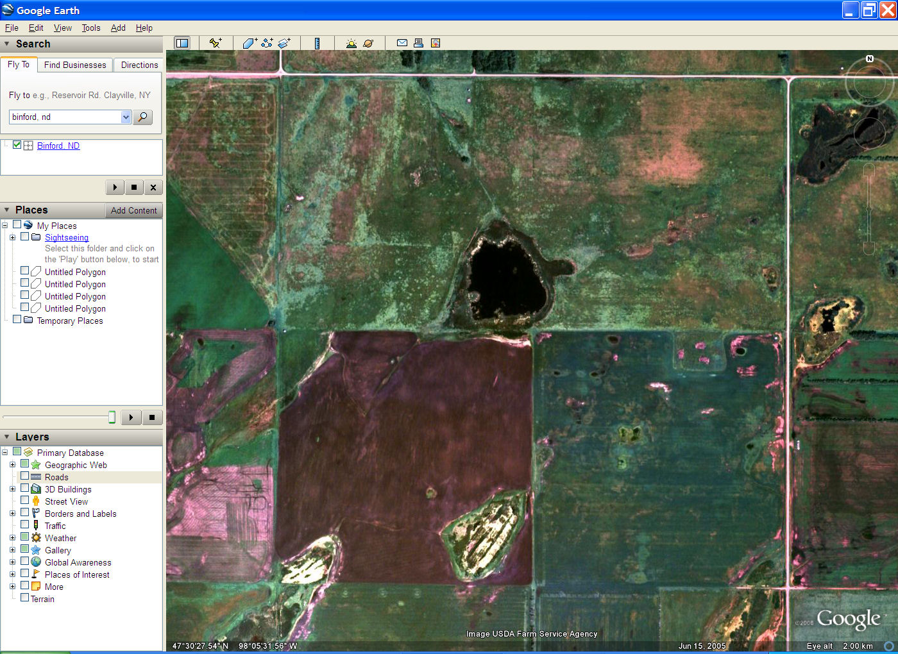
Task: Stop the search results tour
Action: [x=134, y=187]
